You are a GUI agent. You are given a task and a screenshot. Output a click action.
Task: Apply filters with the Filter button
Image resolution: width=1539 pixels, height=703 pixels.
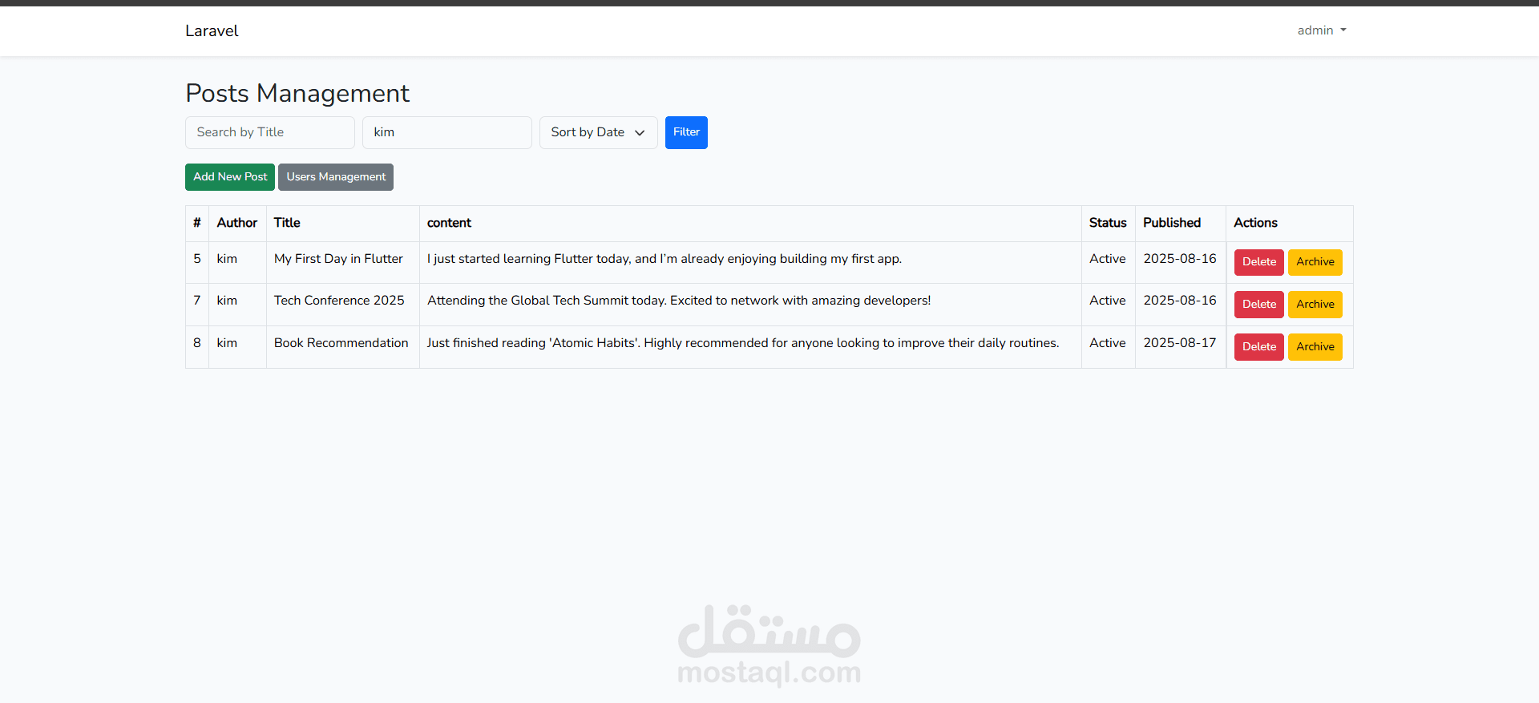[x=686, y=132]
